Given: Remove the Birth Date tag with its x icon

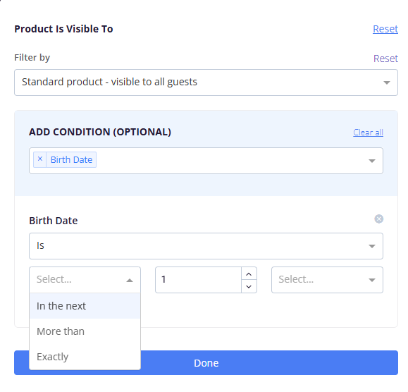Looking at the screenshot, I should [x=39, y=159].
